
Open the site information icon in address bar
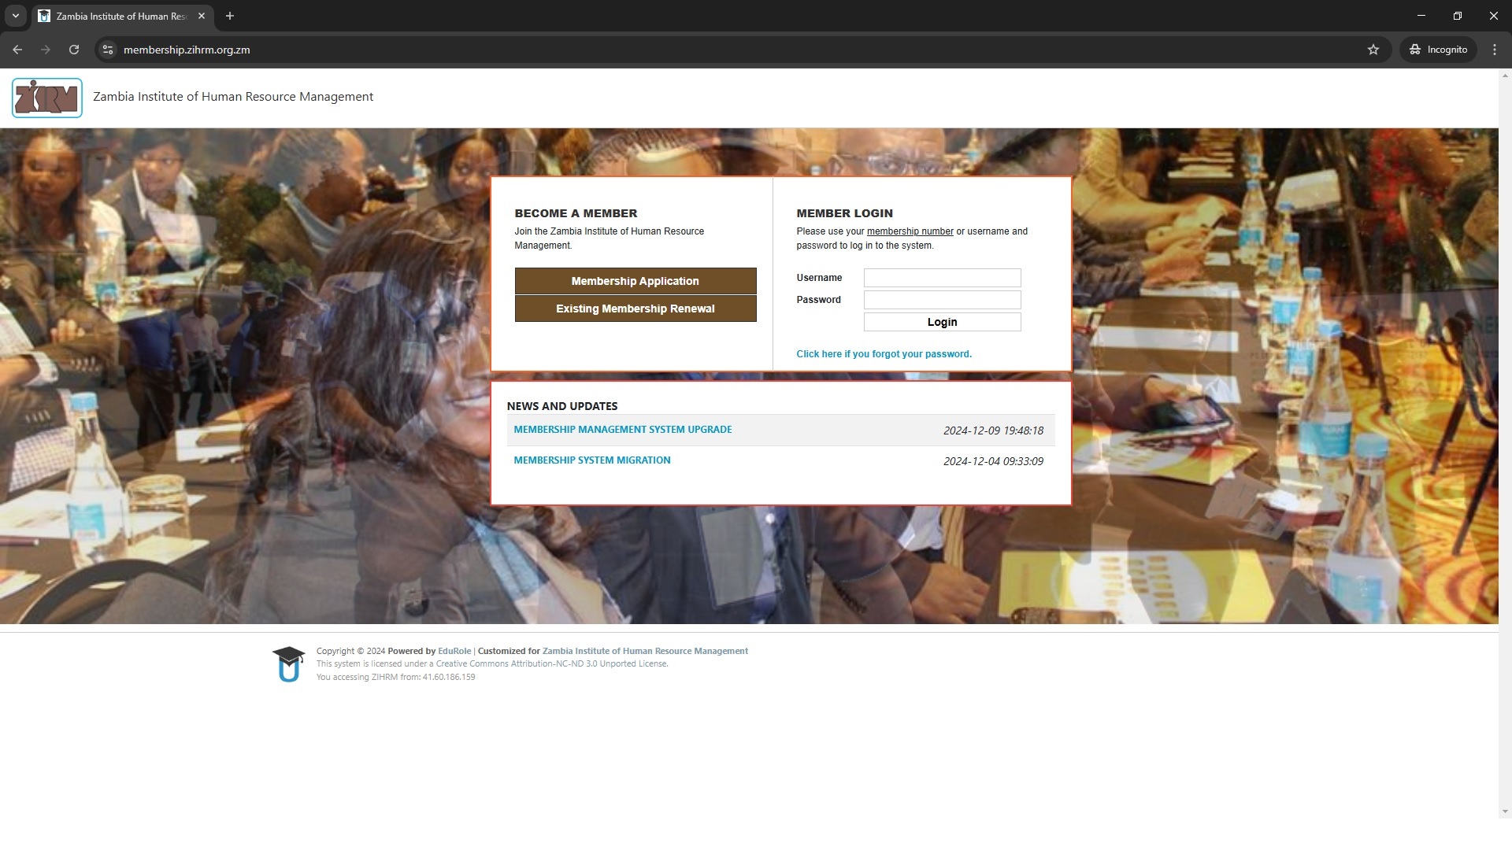108,50
